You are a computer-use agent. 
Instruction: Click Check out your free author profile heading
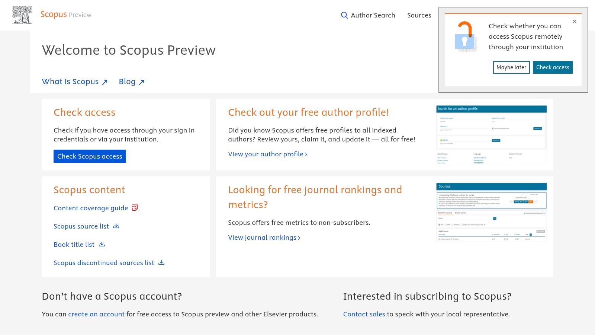pos(308,112)
